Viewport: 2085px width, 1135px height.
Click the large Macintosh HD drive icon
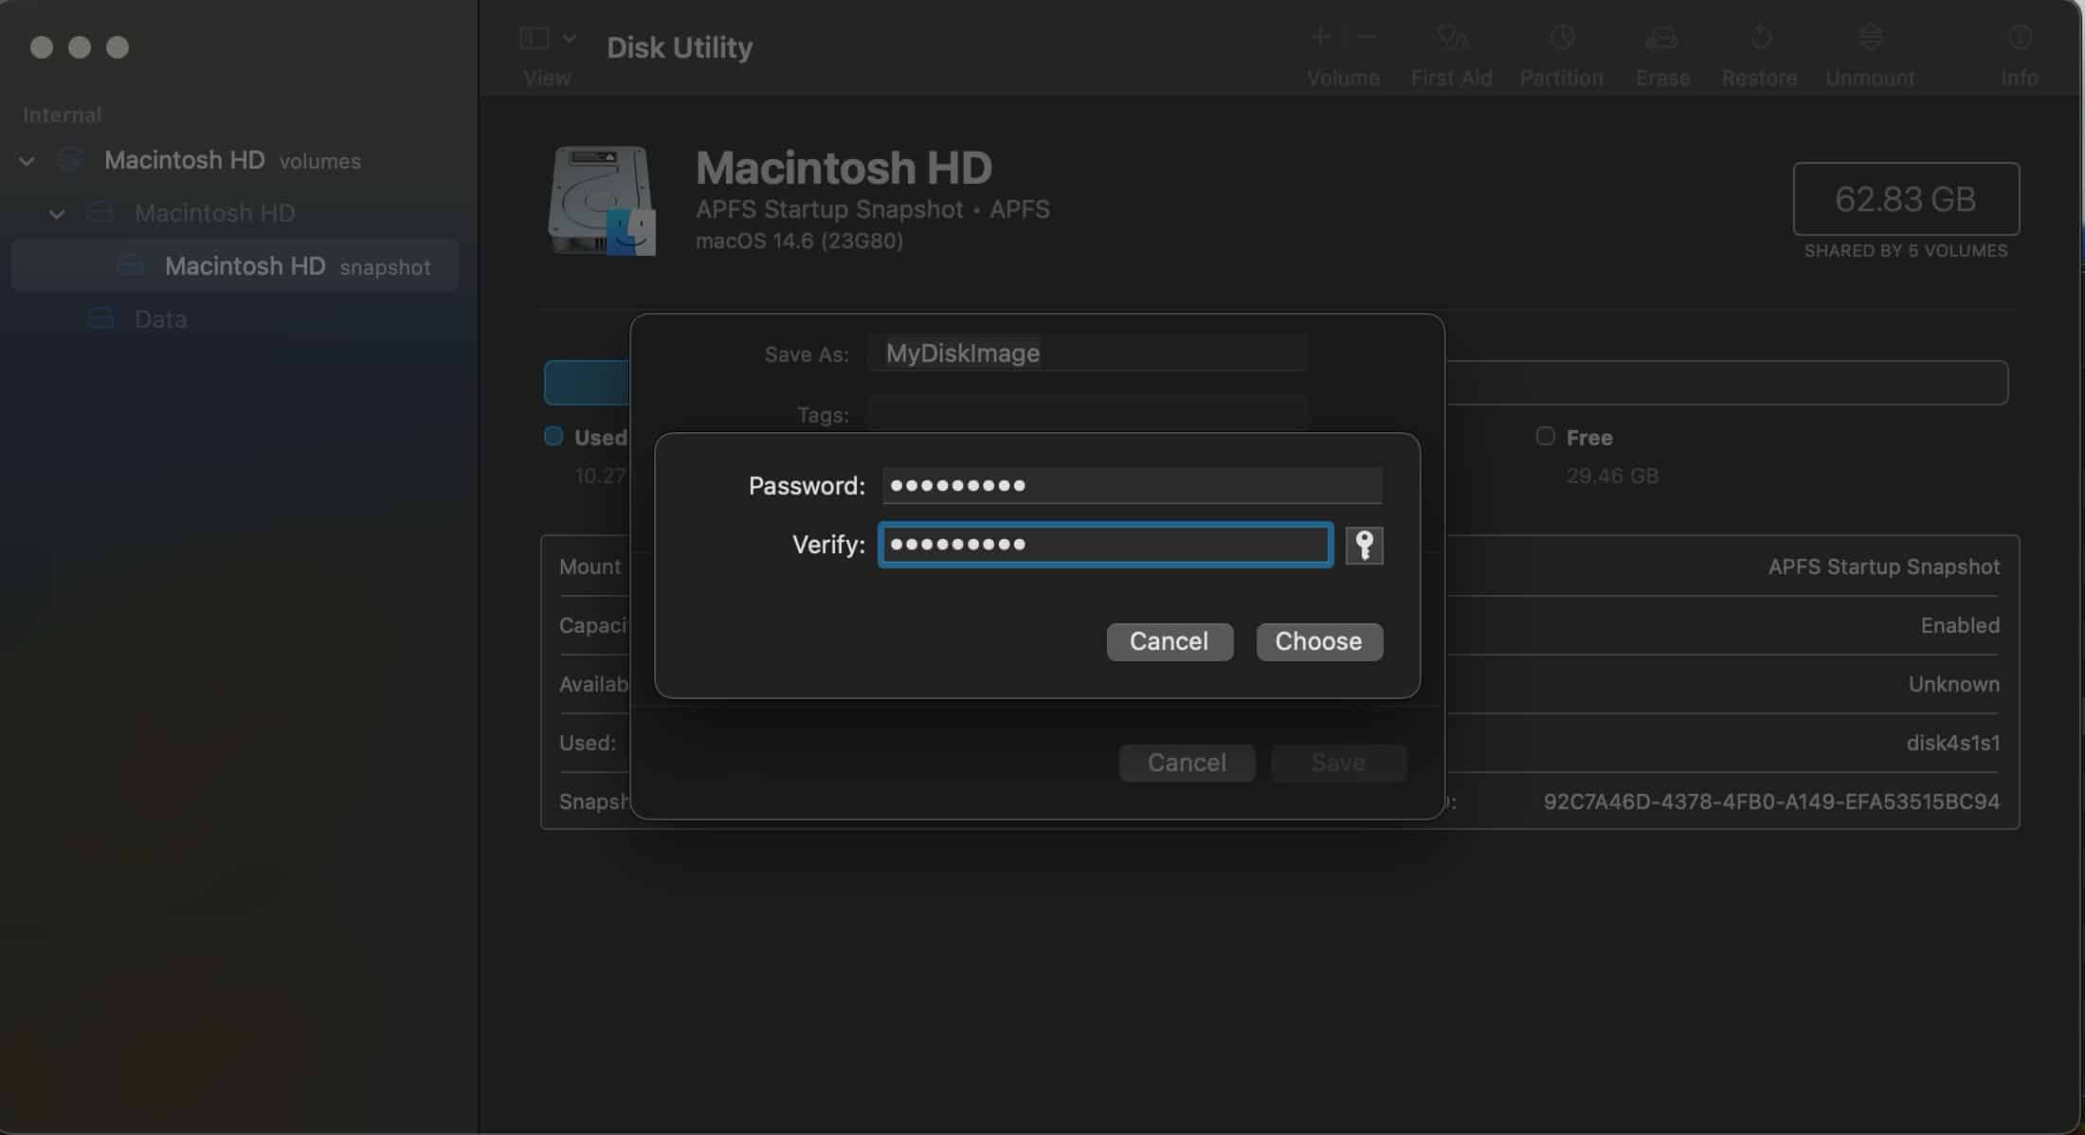tap(602, 201)
